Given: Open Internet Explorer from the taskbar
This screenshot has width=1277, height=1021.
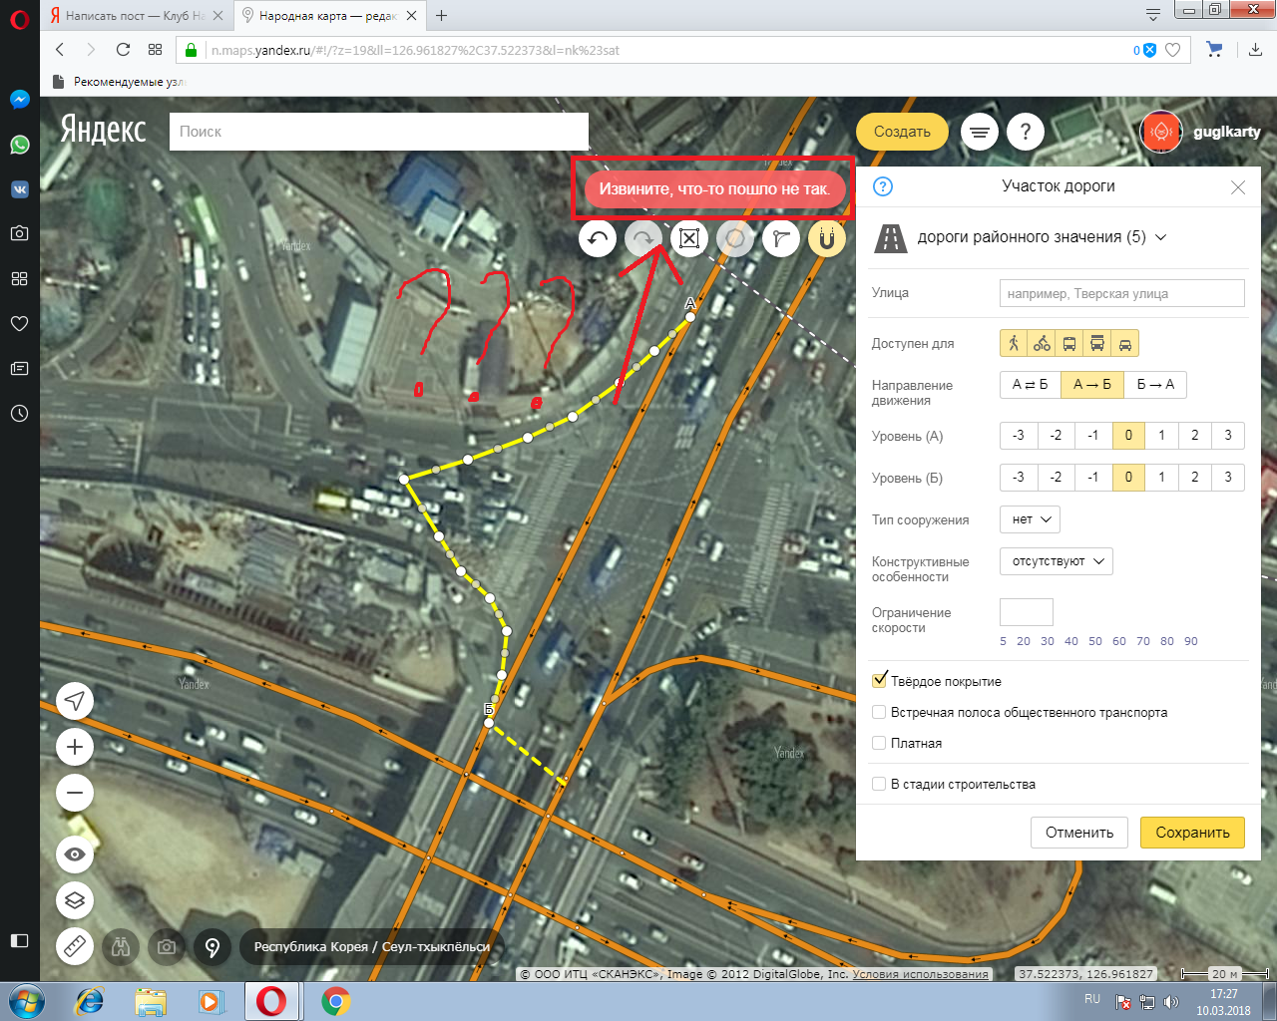Looking at the screenshot, I should tap(90, 1001).
